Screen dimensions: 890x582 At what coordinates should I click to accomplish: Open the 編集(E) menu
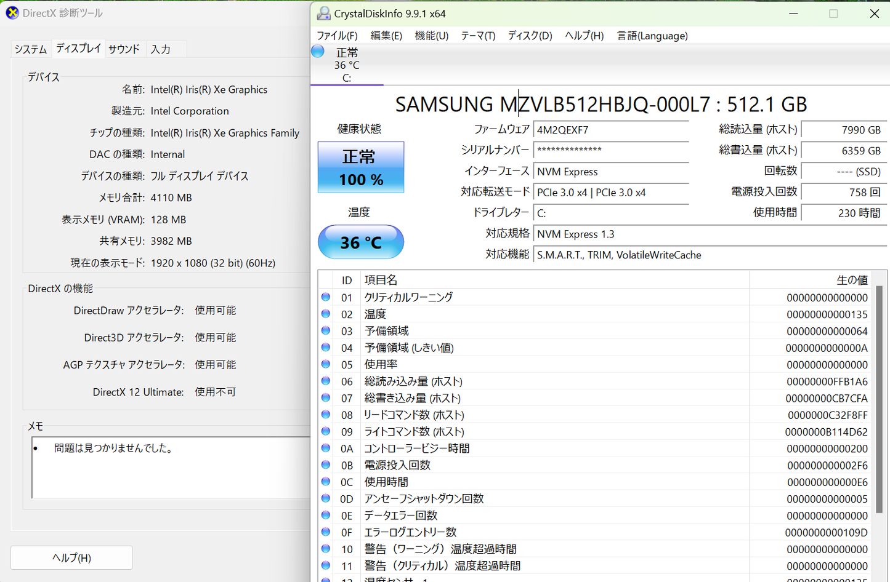click(386, 36)
